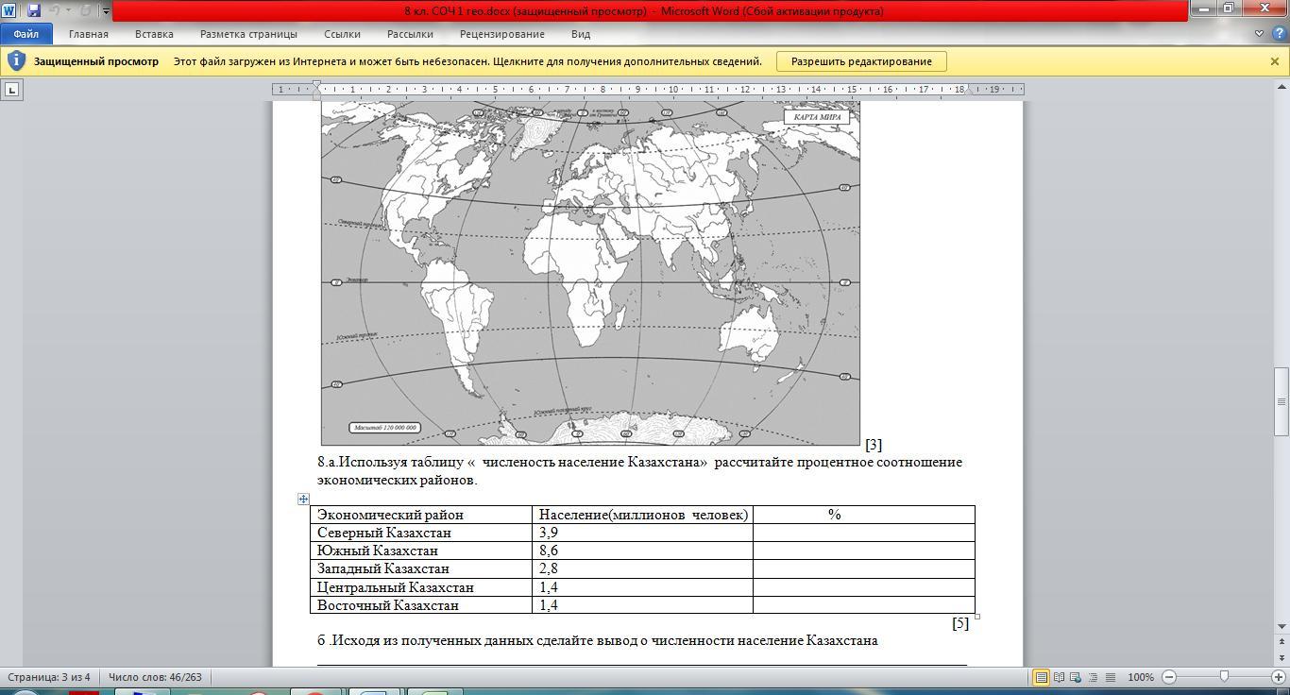Click the Redo icon in the title bar
This screenshot has width=1290, height=695.
click(x=85, y=11)
